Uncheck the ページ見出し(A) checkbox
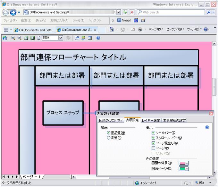Screen dimensions: 218x187 tap(153, 143)
